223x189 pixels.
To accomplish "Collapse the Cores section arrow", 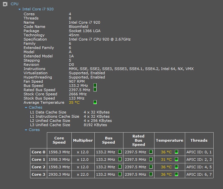I will (x=26, y=130).
